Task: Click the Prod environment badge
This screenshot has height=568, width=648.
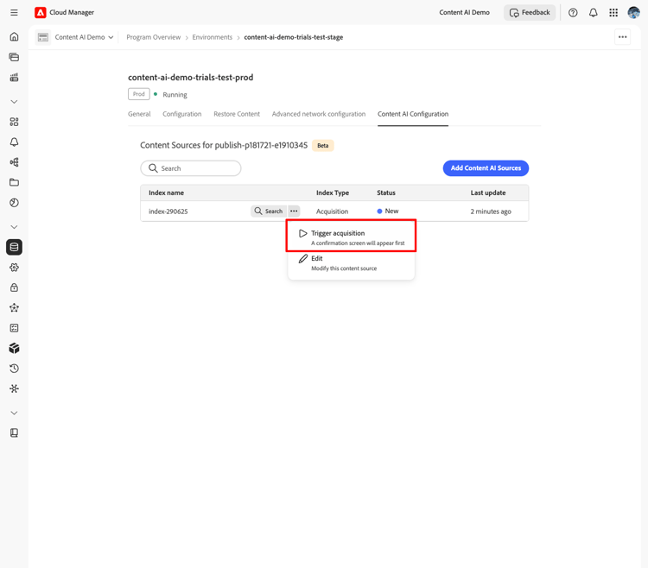Action: pyautogui.click(x=139, y=94)
